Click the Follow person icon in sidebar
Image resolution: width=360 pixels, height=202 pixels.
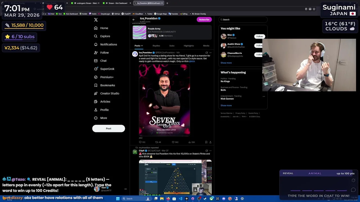[96, 52]
